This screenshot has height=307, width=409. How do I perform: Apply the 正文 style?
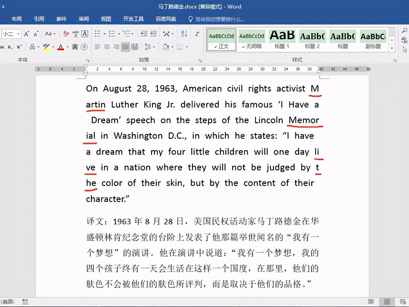pos(222,40)
